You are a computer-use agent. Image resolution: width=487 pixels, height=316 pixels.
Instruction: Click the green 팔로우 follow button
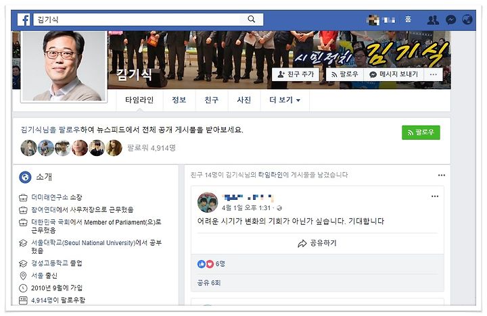pyautogui.click(x=421, y=132)
